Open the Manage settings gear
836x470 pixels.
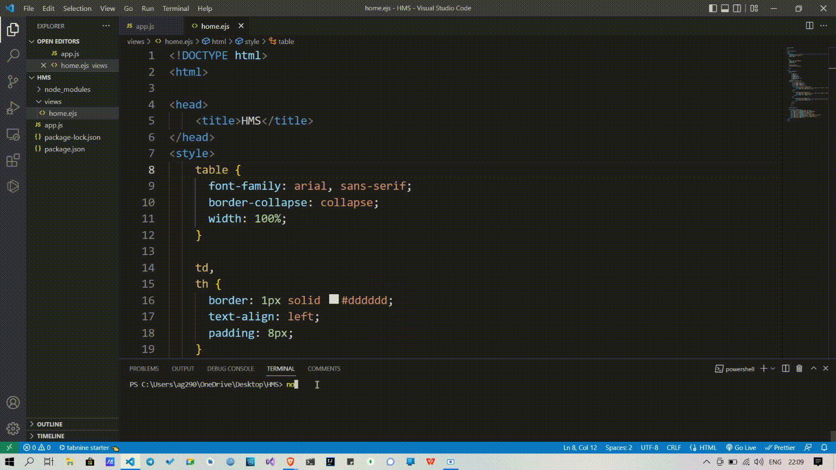13,429
